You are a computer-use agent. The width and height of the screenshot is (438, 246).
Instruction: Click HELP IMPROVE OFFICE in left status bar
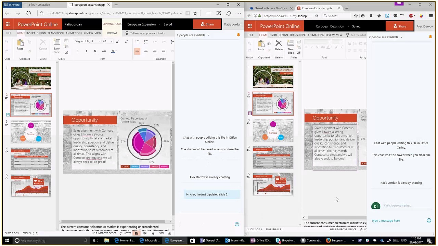point(104,233)
